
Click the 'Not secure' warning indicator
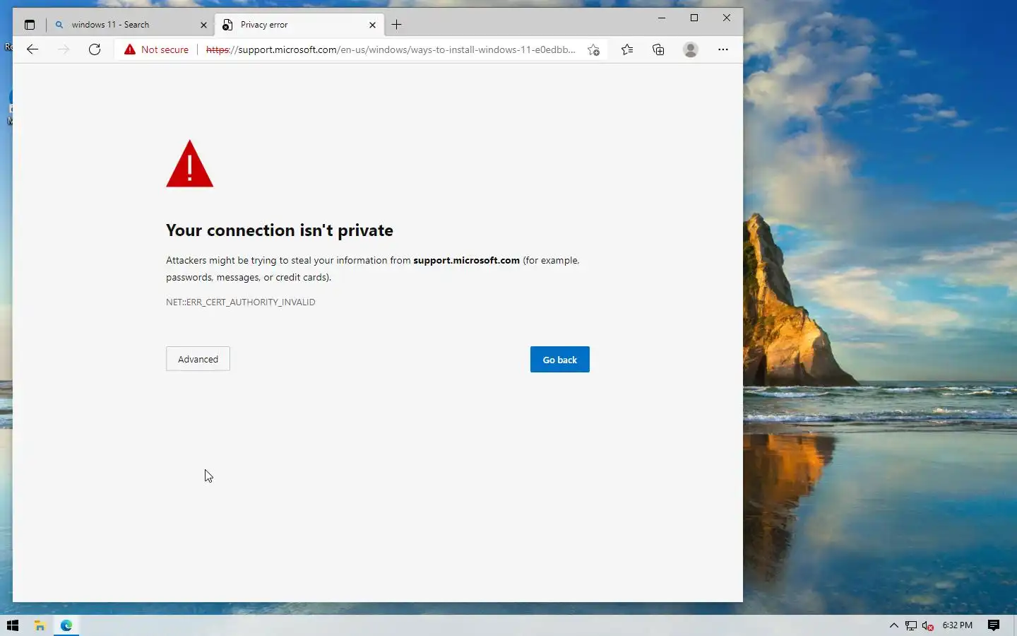click(x=157, y=49)
